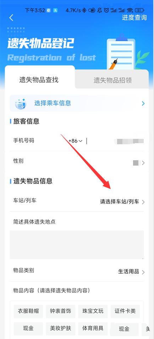This screenshot has height=339, width=154.
Task: Select the 美妆护肤 item chip
Action: [61, 329]
